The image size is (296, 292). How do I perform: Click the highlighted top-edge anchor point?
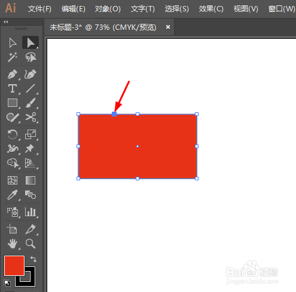tap(114, 114)
